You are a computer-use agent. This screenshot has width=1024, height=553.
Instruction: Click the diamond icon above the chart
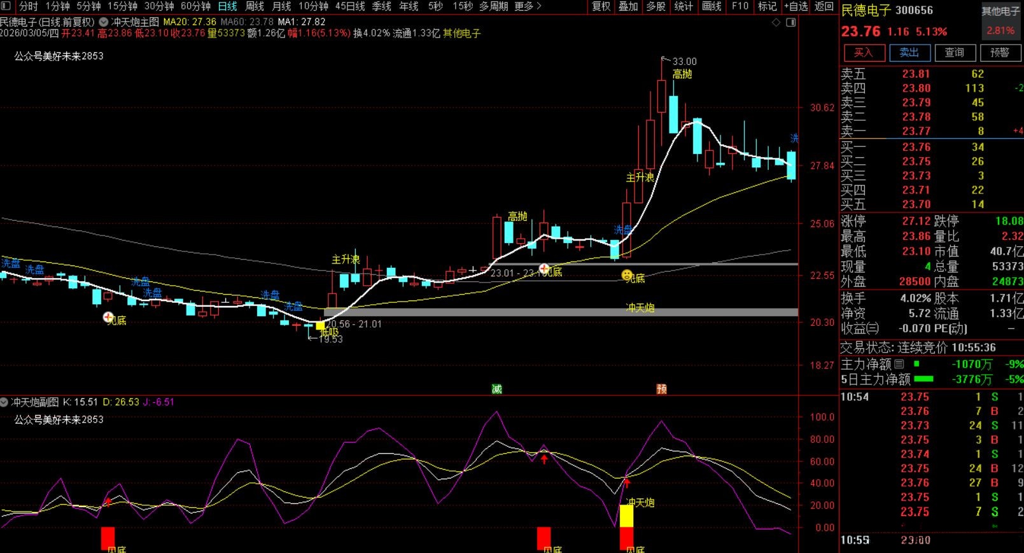click(x=776, y=22)
